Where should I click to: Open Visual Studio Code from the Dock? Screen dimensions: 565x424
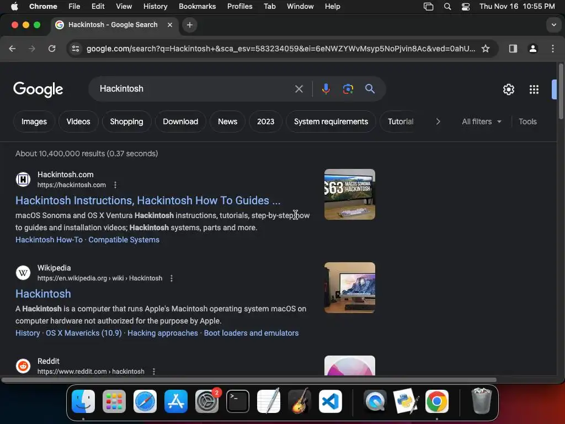331,401
